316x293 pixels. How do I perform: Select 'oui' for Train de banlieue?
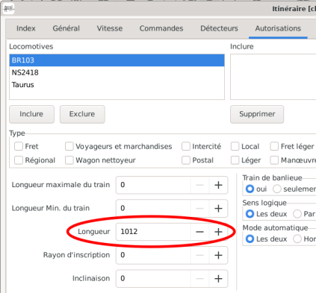point(250,189)
